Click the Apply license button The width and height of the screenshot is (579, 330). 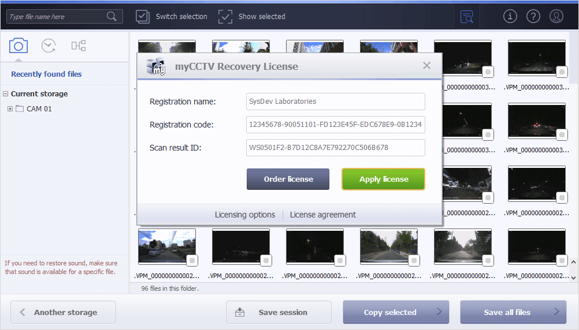click(x=383, y=179)
